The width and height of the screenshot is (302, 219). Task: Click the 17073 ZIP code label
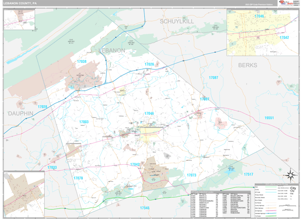click(x=191, y=175)
